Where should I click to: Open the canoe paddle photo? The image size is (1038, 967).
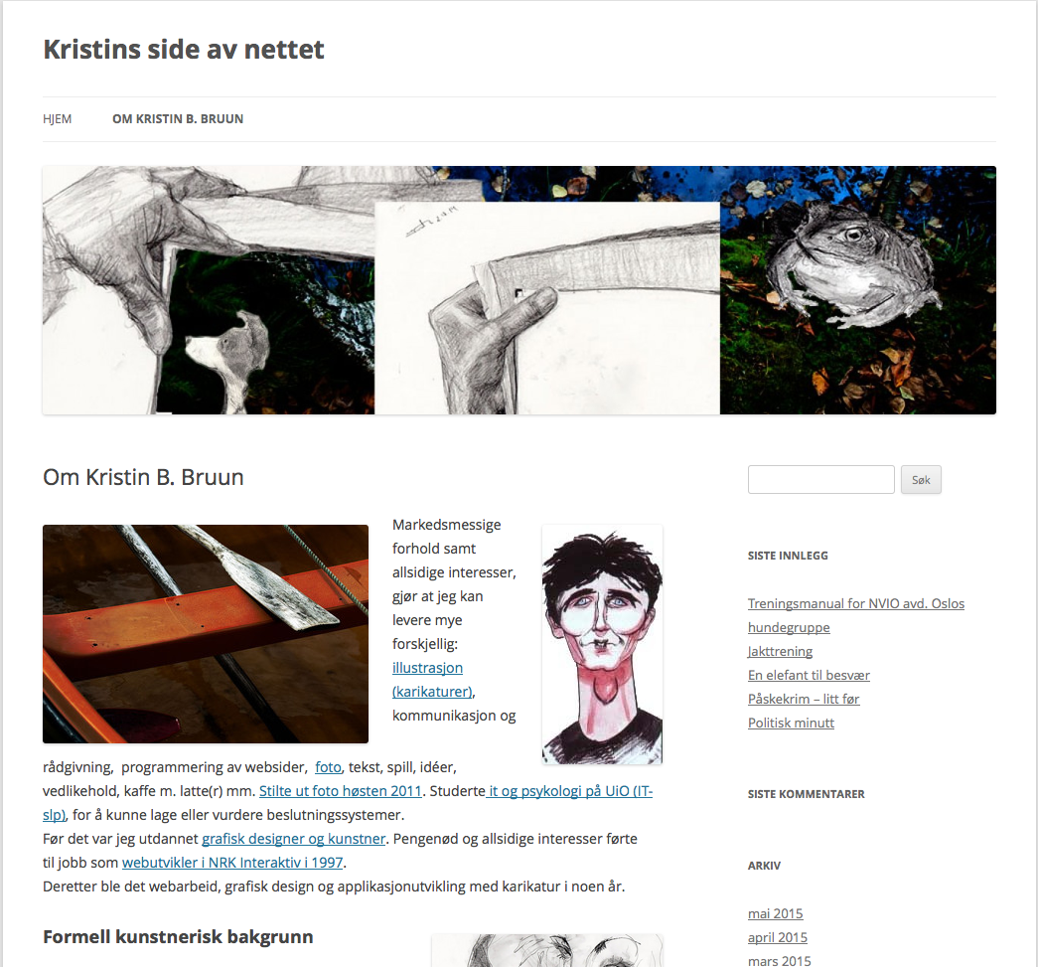coord(206,634)
